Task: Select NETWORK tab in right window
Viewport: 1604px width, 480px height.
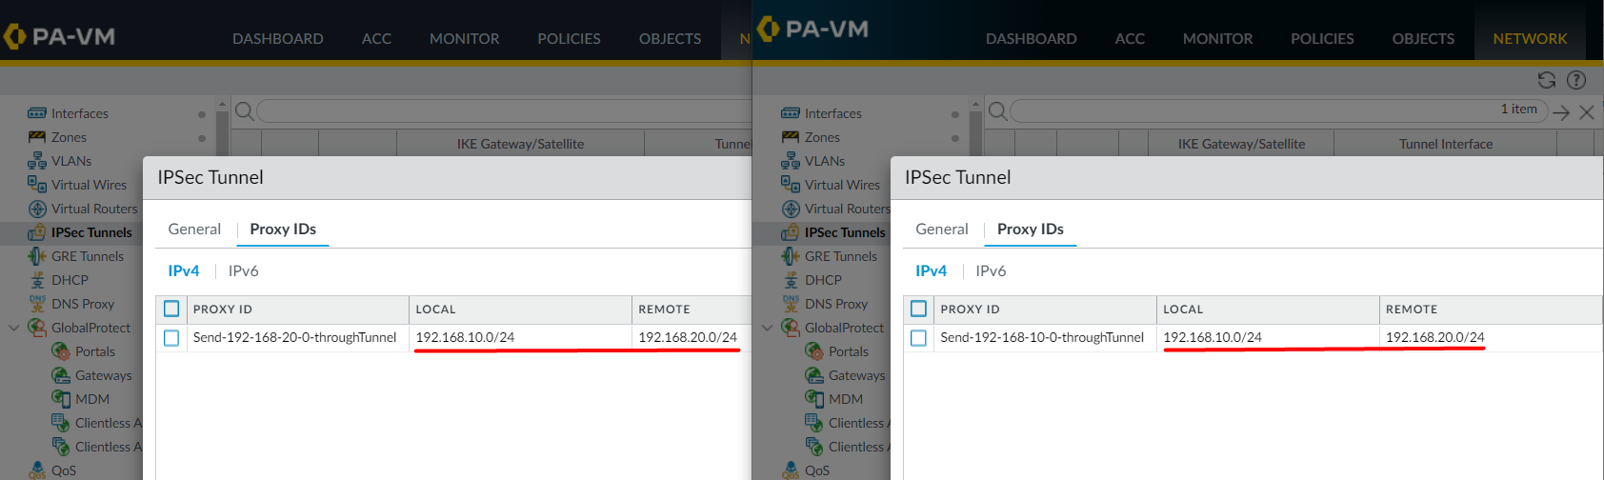Action: point(1530,39)
